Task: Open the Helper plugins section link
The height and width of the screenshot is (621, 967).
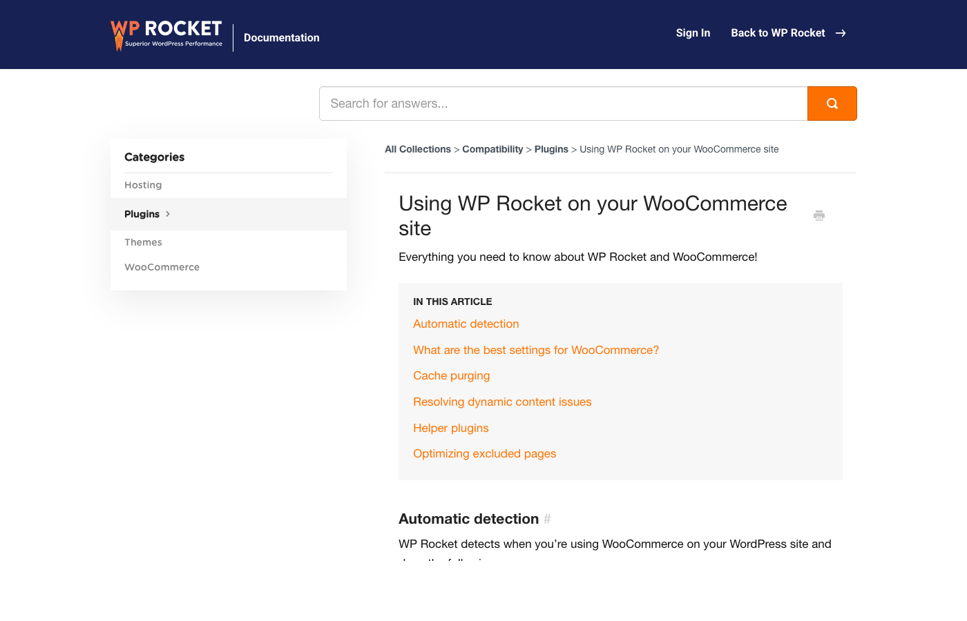Action: (x=450, y=428)
